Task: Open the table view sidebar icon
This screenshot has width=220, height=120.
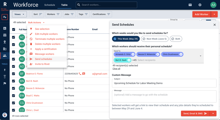Action: point(5,35)
